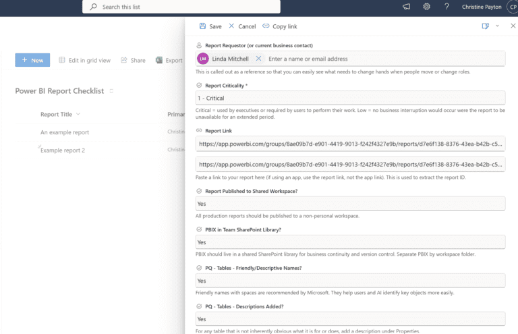Click the Search this list box
This screenshot has height=334, width=518.
181,7
